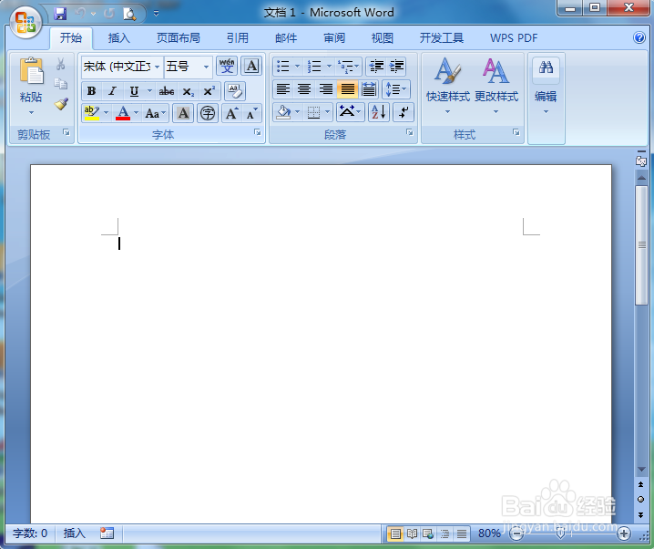Paste clipboard contents using the Paste icon
Image resolution: width=654 pixels, height=549 pixels.
coord(31,71)
